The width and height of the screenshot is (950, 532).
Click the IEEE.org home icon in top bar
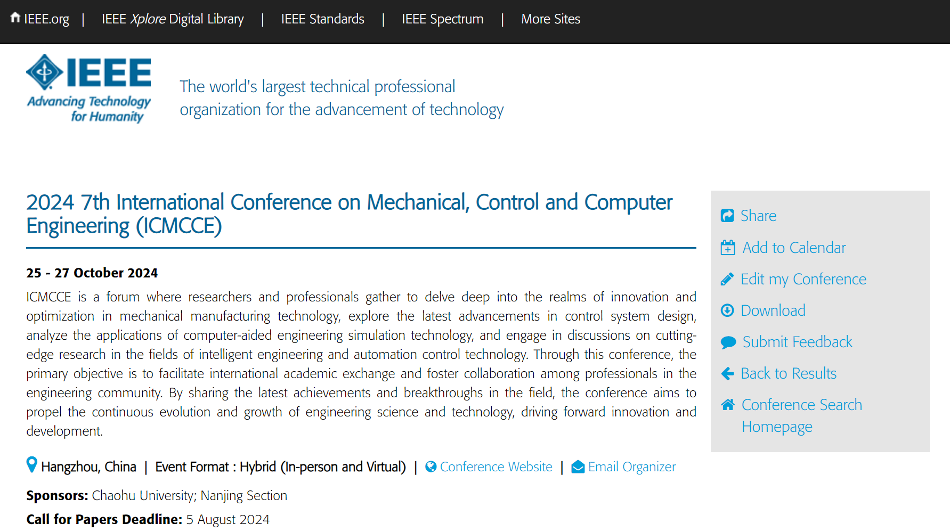click(x=15, y=18)
